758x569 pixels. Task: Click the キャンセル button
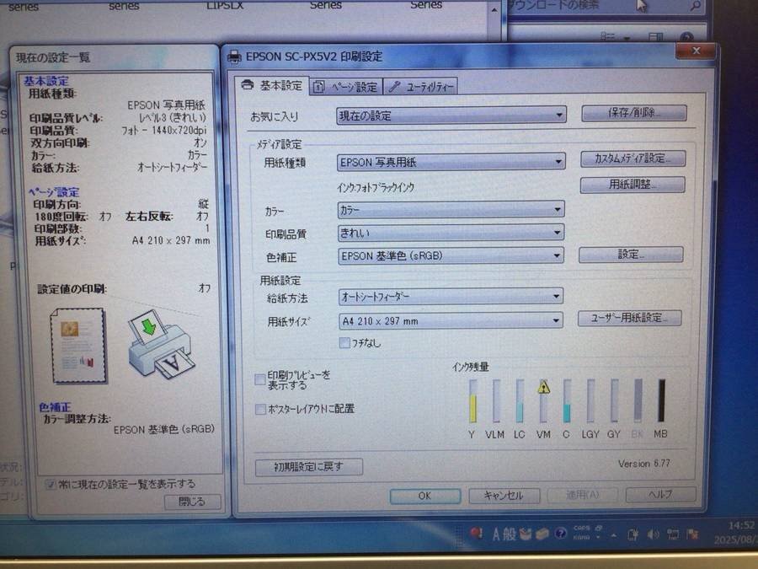tap(504, 496)
